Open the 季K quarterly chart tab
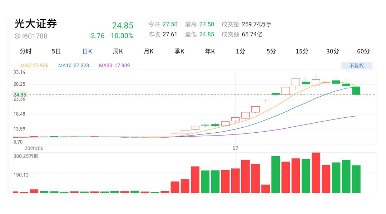 (x=179, y=51)
